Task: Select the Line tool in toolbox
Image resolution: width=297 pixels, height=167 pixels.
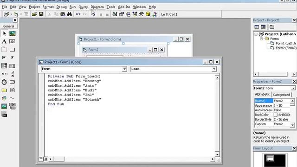Action: [x=13, y=98]
